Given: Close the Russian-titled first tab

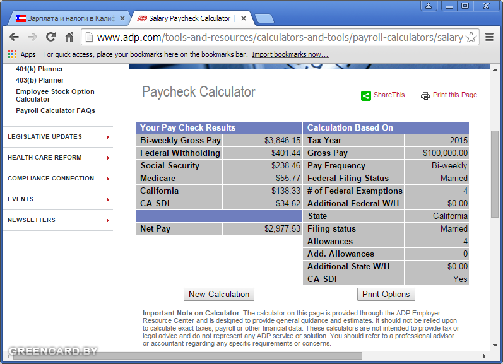Looking at the screenshot, I should pos(122,18).
